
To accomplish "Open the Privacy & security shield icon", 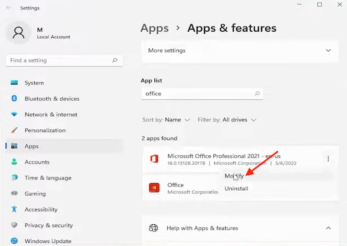I will (x=14, y=225).
